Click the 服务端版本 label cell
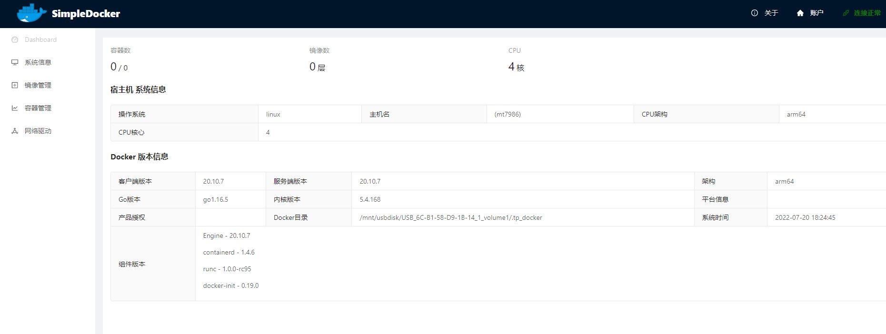 pos(309,181)
